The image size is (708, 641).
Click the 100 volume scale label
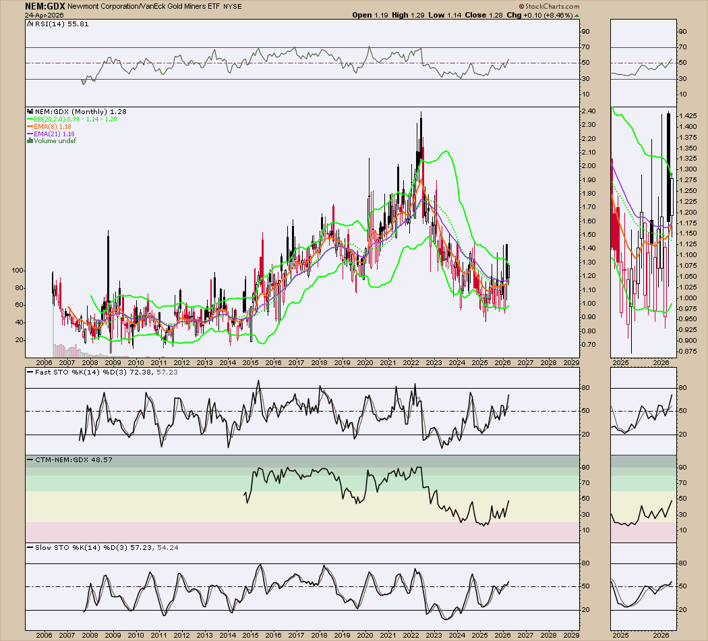[x=17, y=271]
